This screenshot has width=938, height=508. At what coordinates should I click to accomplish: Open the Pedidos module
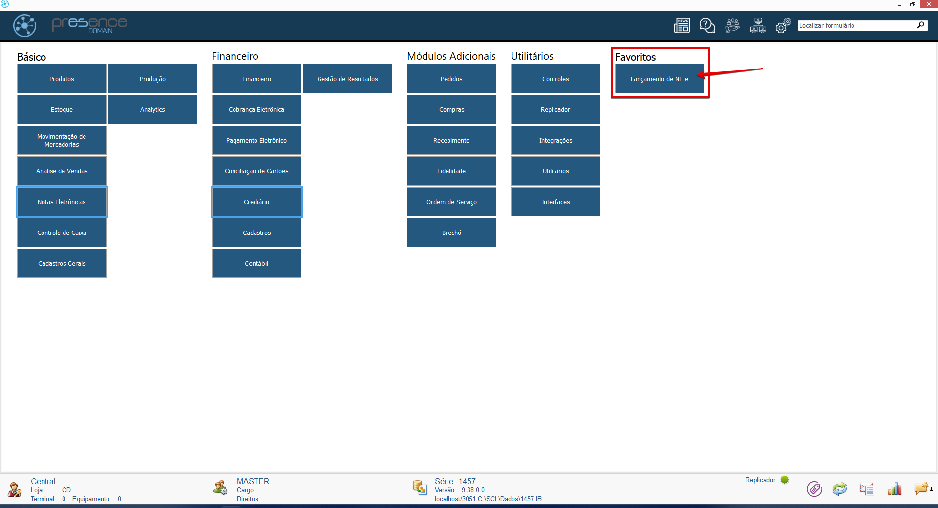[x=451, y=79]
